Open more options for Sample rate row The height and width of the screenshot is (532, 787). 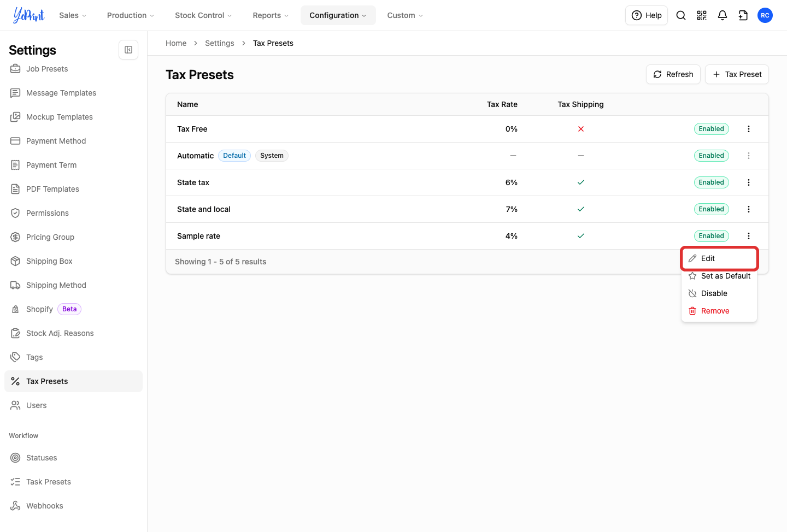click(x=749, y=236)
